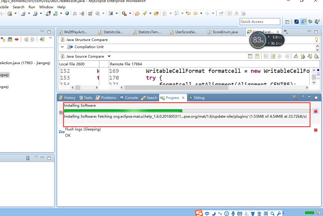Open the camera snapshot dropdown arrow

pos(117,14)
